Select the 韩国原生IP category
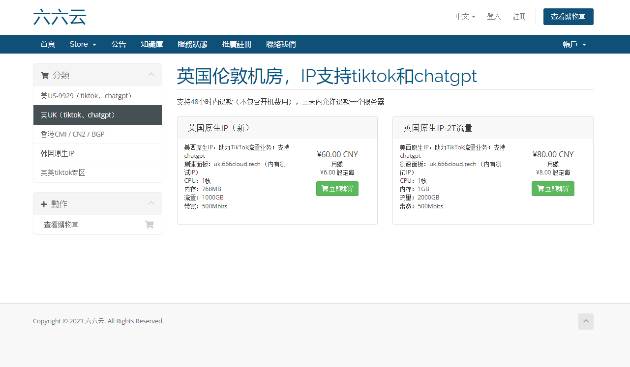630x367 pixels. pos(57,153)
